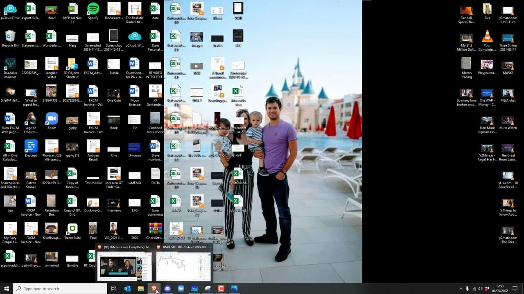The width and height of the screenshot is (524, 294).
Task: Open the Descript app shortcut
Action: (x=31, y=149)
